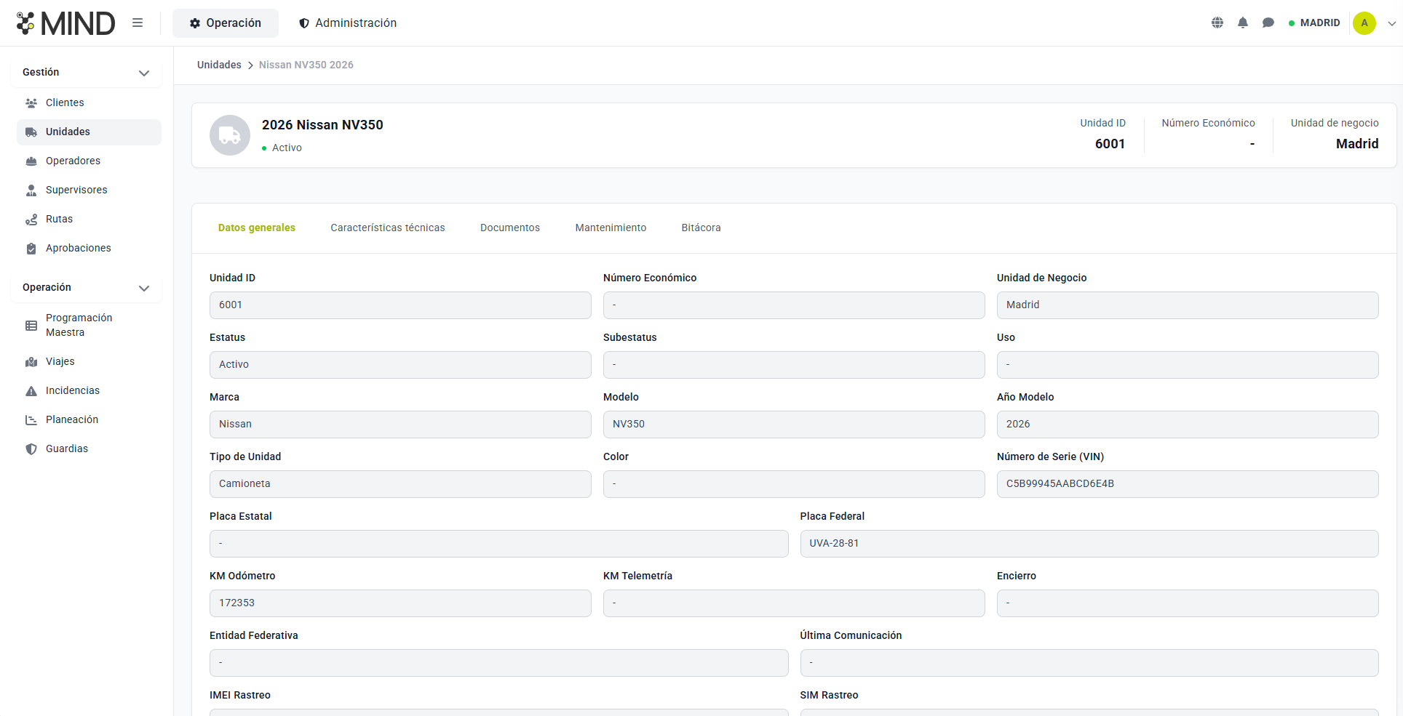Screen dimensions: 1403x716
Task: Click the Número Económico input field
Action: (x=794, y=305)
